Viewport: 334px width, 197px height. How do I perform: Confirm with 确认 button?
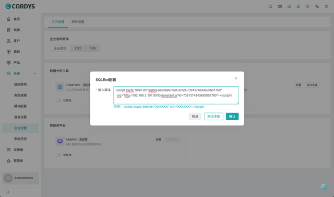[232, 117]
